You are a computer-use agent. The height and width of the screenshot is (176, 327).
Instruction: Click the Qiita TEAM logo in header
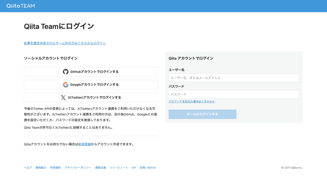tap(21, 6)
